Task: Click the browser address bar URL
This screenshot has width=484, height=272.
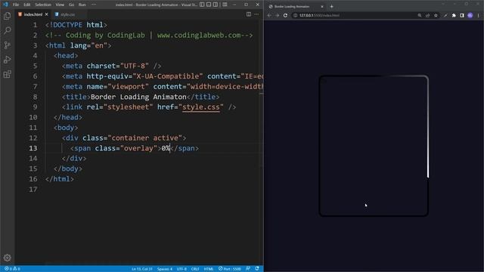Action: click(319, 15)
